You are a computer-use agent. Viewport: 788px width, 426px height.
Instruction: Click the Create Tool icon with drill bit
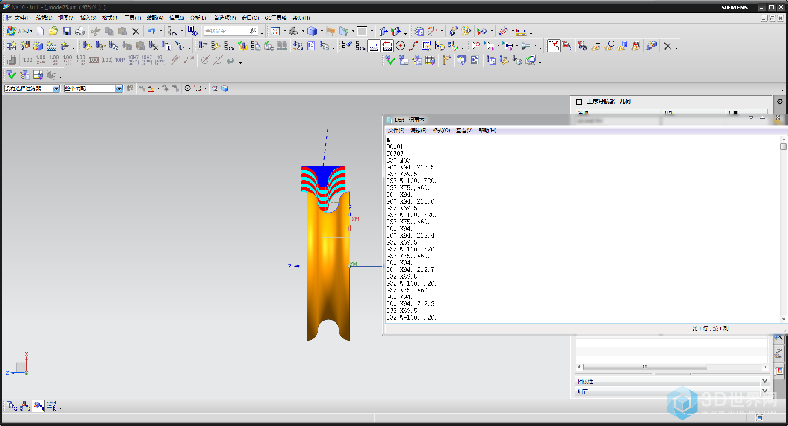point(25,46)
